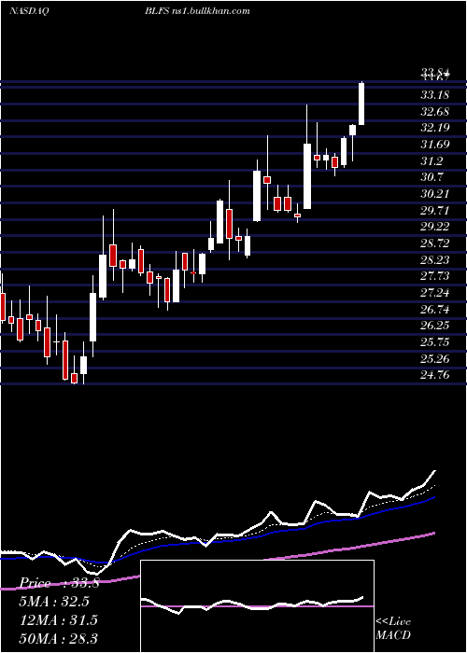The width and height of the screenshot is (467, 653).
Task: Click the 26.74 price axis label
Action: pos(435,310)
